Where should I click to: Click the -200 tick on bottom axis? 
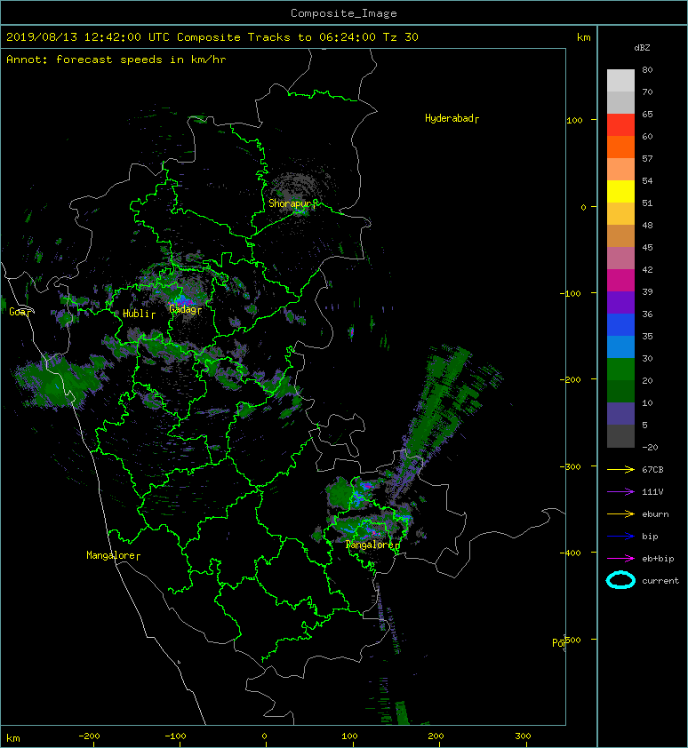[x=89, y=736]
